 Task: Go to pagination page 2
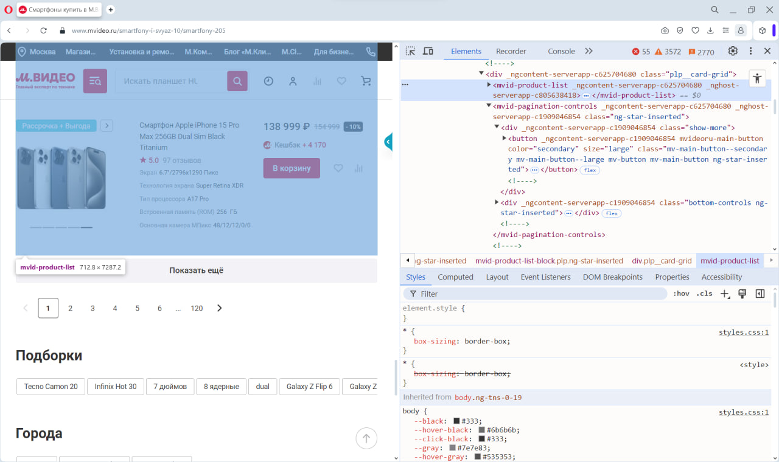pyautogui.click(x=70, y=308)
